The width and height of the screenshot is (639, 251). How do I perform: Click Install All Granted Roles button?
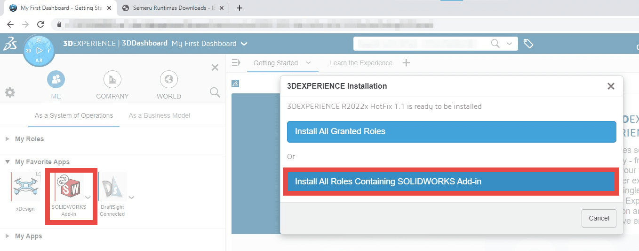coord(451,132)
